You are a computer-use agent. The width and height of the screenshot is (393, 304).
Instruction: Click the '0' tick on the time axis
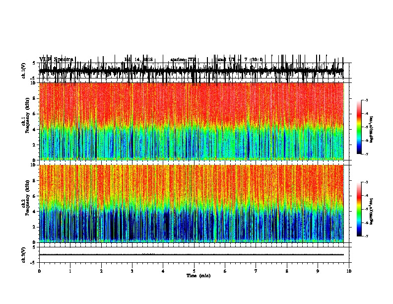[39, 271]
